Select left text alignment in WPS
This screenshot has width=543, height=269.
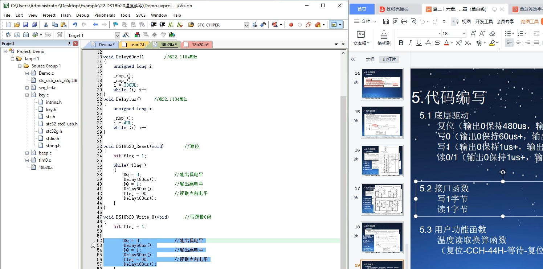[x=509, y=43]
